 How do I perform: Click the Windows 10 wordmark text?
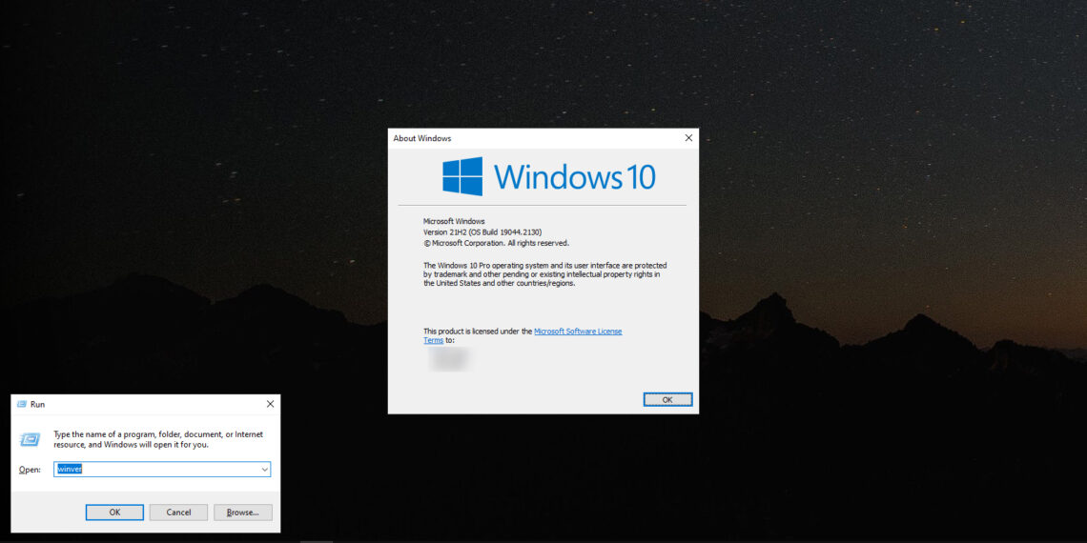click(574, 177)
